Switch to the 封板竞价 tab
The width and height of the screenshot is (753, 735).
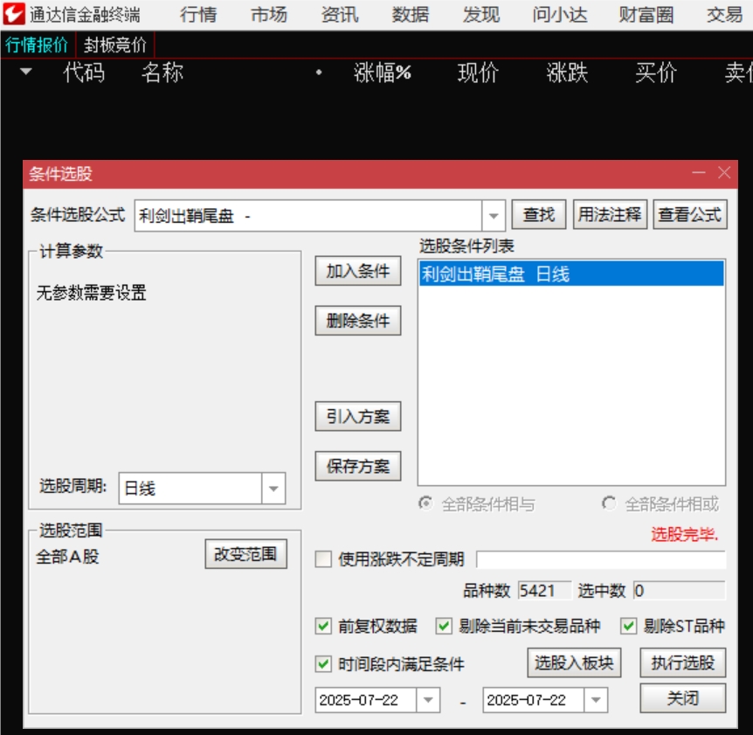click(114, 45)
